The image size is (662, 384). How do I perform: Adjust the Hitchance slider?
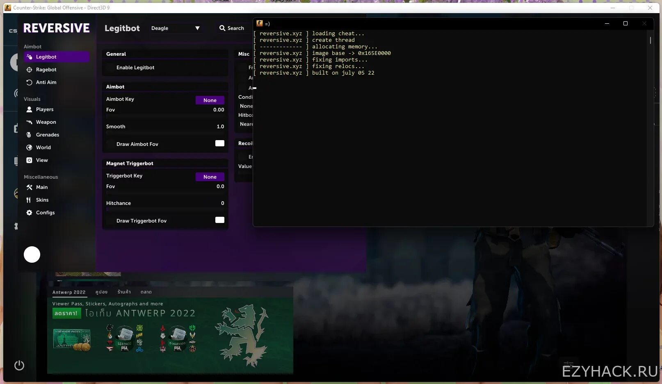tap(165, 210)
